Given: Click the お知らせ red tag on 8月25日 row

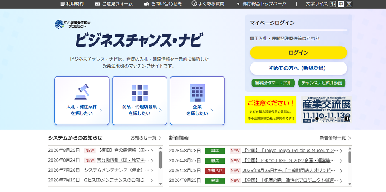Looking at the screenshot, I should pos(215,171).
